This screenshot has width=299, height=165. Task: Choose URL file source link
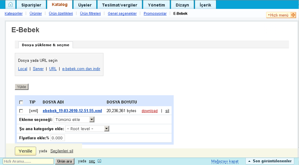(53, 69)
